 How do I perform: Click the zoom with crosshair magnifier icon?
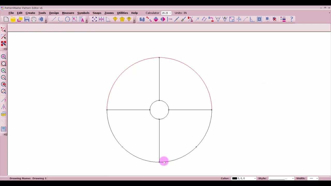tap(4, 57)
